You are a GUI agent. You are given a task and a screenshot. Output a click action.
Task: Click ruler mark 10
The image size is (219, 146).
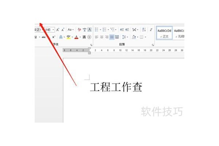coord(120,50)
